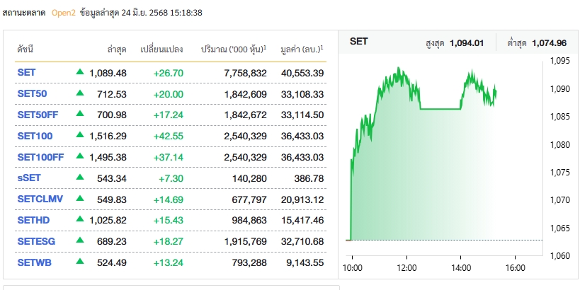Click the up arrow in the SETWB row
Image resolution: width=580 pixels, height=290 pixels.
point(80,263)
